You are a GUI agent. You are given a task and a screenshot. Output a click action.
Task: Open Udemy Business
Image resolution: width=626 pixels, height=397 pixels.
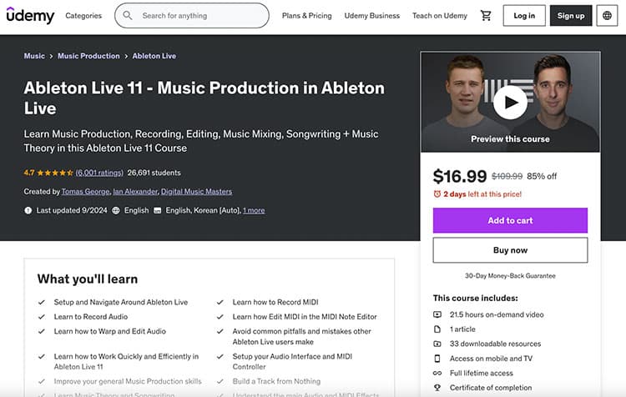click(371, 16)
